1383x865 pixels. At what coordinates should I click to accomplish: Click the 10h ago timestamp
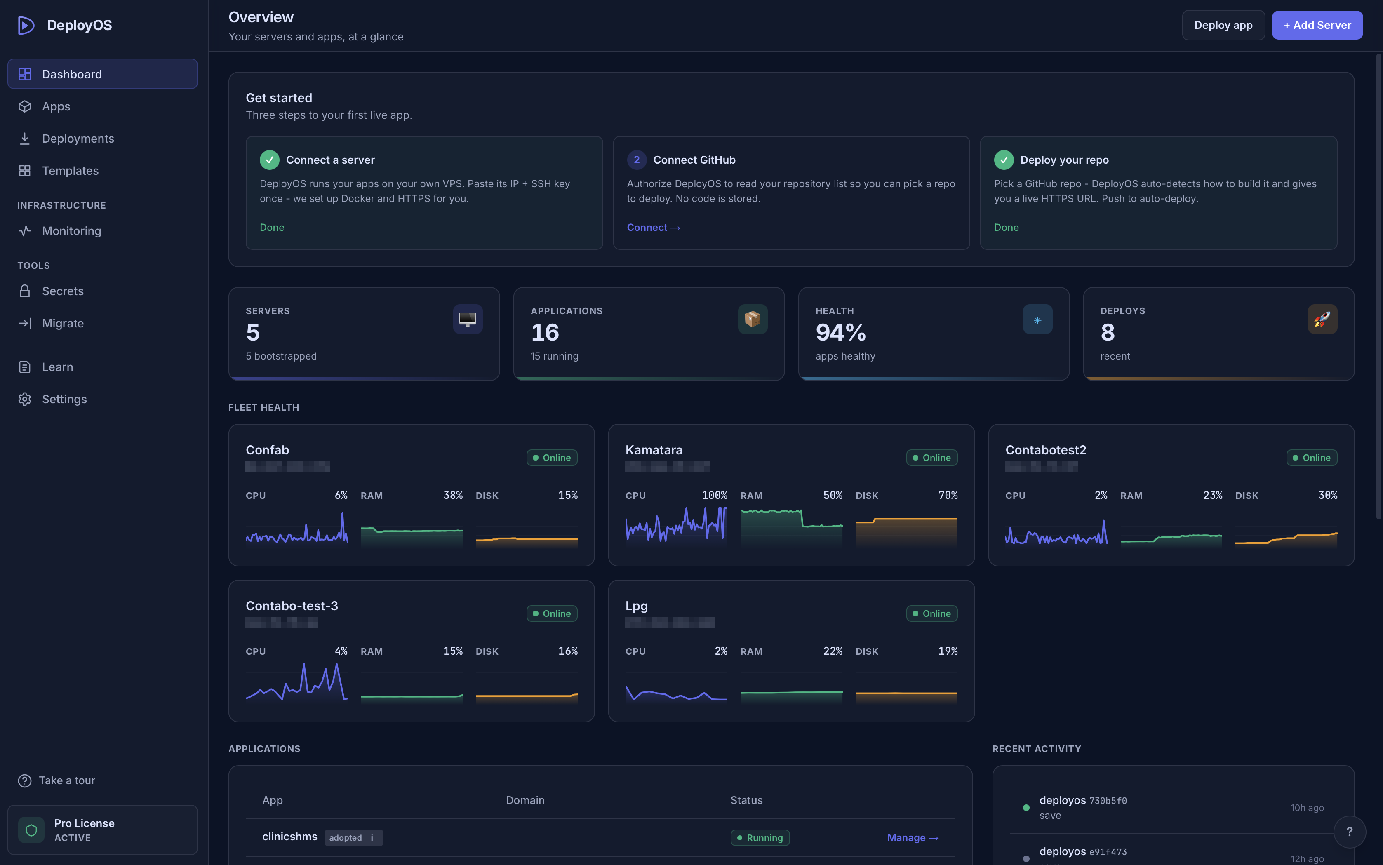point(1307,808)
